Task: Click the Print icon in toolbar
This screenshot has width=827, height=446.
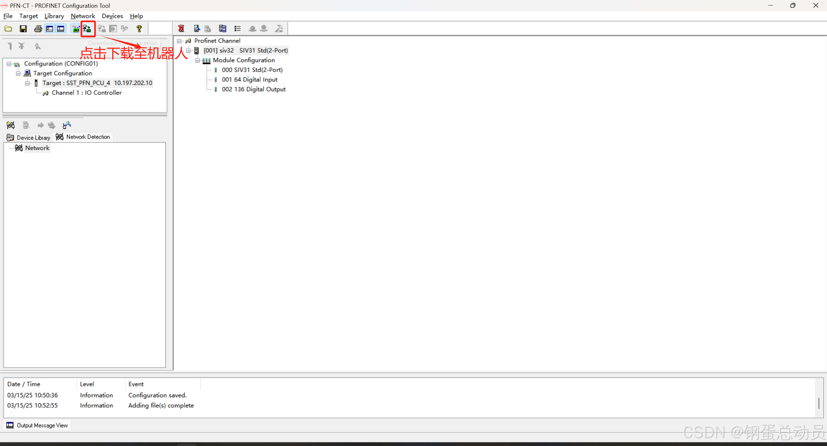Action: (38, 29)
